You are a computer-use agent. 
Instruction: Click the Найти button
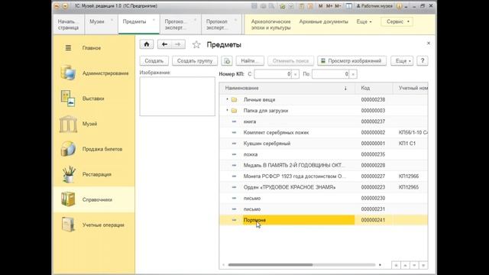250,61
